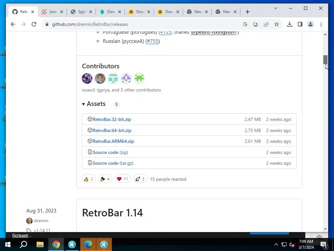The width and height of the screenshot is (334, 251).
Task: Open the network status tray icon
Action: point(284,244)
